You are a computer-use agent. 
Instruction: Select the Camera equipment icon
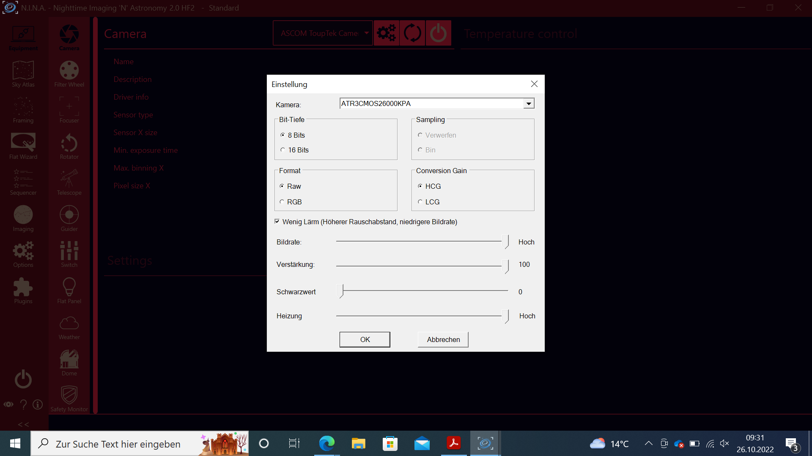coord(69,38)
